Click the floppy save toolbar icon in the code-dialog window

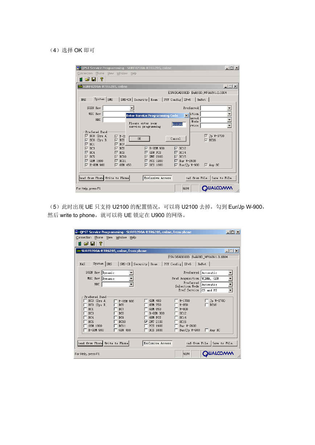[x=94, y=79]
